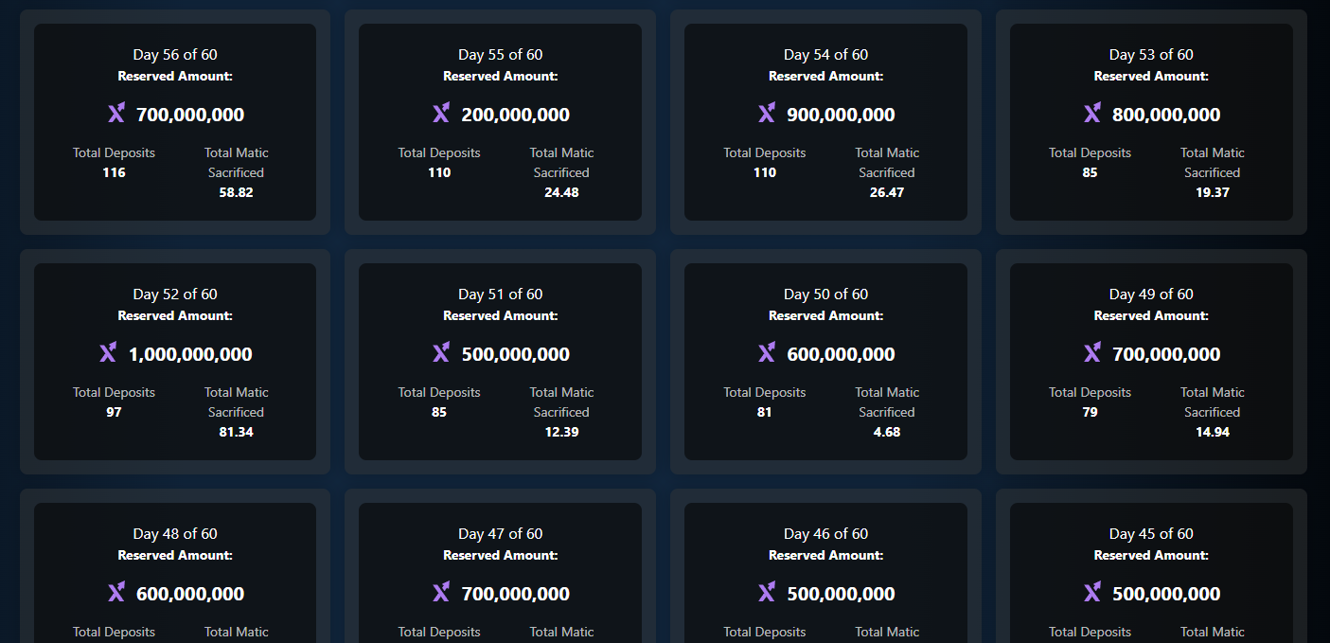The width and height of the screenshot is (1330, 643).
Task: Click the X token icon beside 900,000,000
Action: coord(767,114)
